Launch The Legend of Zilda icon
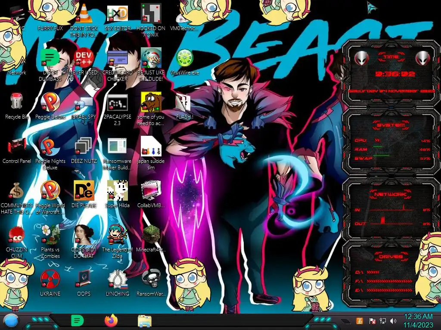The width and height of the screenshot is (441, 330). click(x=118, y=235)
